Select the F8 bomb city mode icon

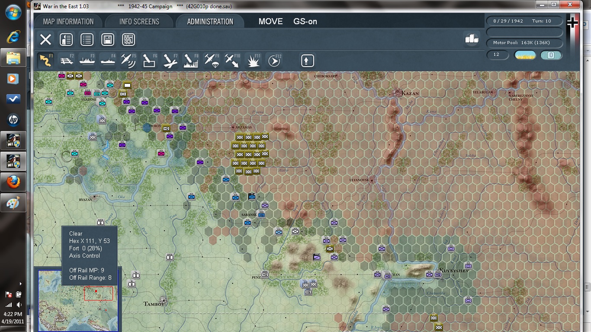[191, 61]
